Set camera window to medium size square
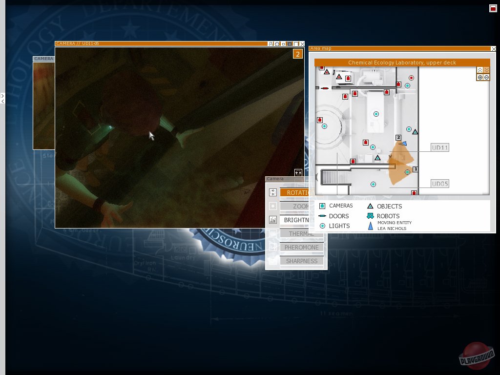Image resolution: width=500 pixels, height=375 pixels. click(x=290, y=43)
